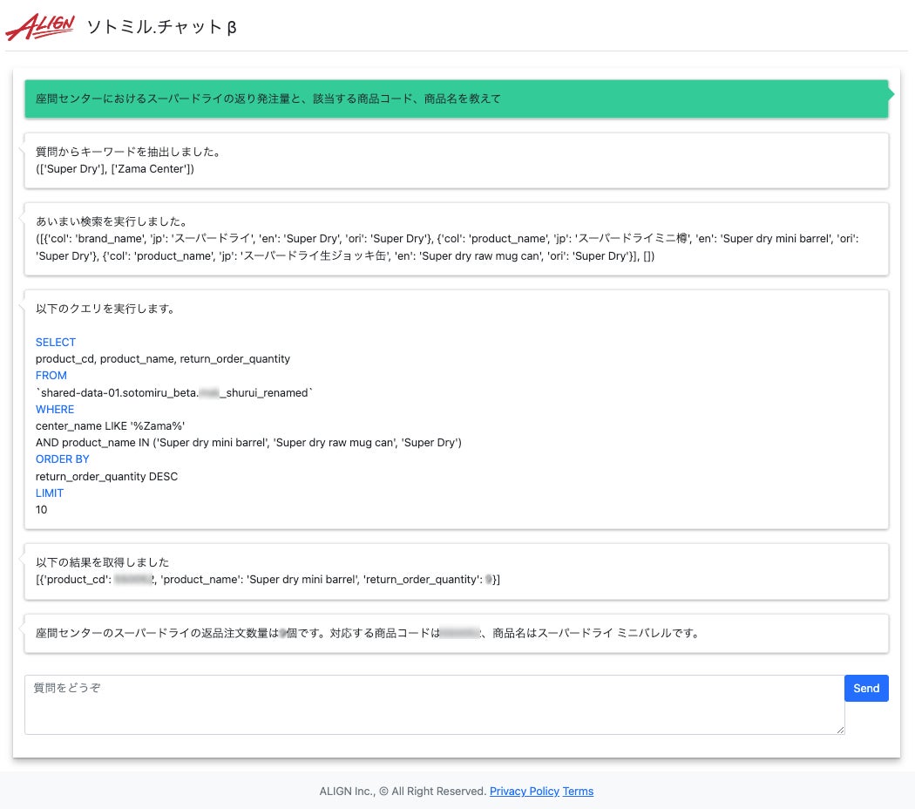Click the ソトミル.チャット β title

[x=161, y=27]
